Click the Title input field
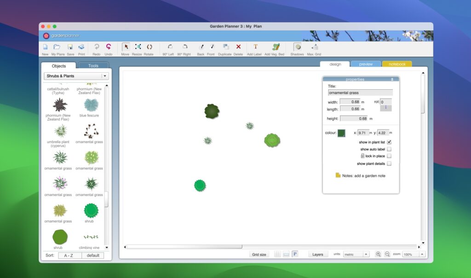 (x=361, y=92)
